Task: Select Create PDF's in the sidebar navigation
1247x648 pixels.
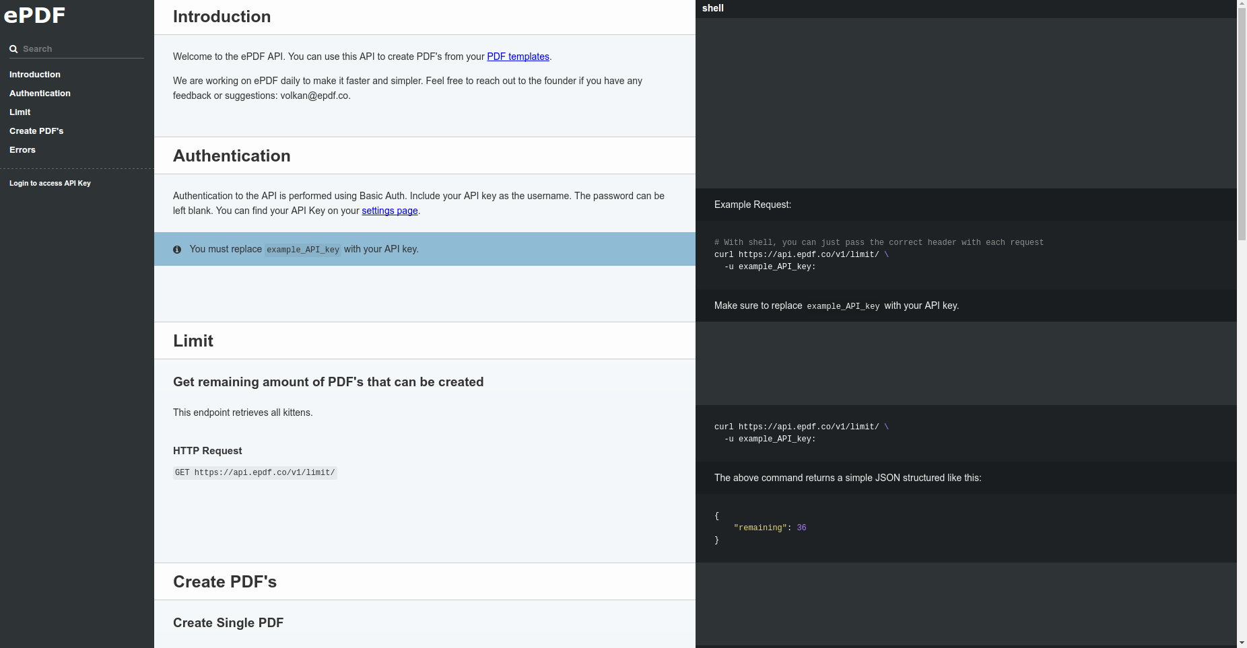Action: [x=36, y=131]
